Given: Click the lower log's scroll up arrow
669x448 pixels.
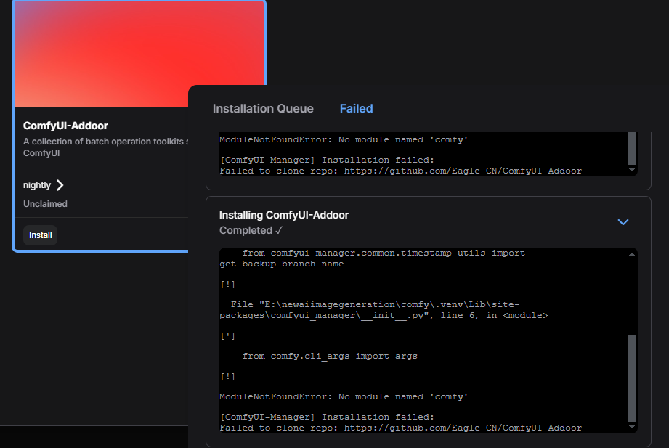Looking at the screenshot, I should pyautogui.click(x=632, y=254).
